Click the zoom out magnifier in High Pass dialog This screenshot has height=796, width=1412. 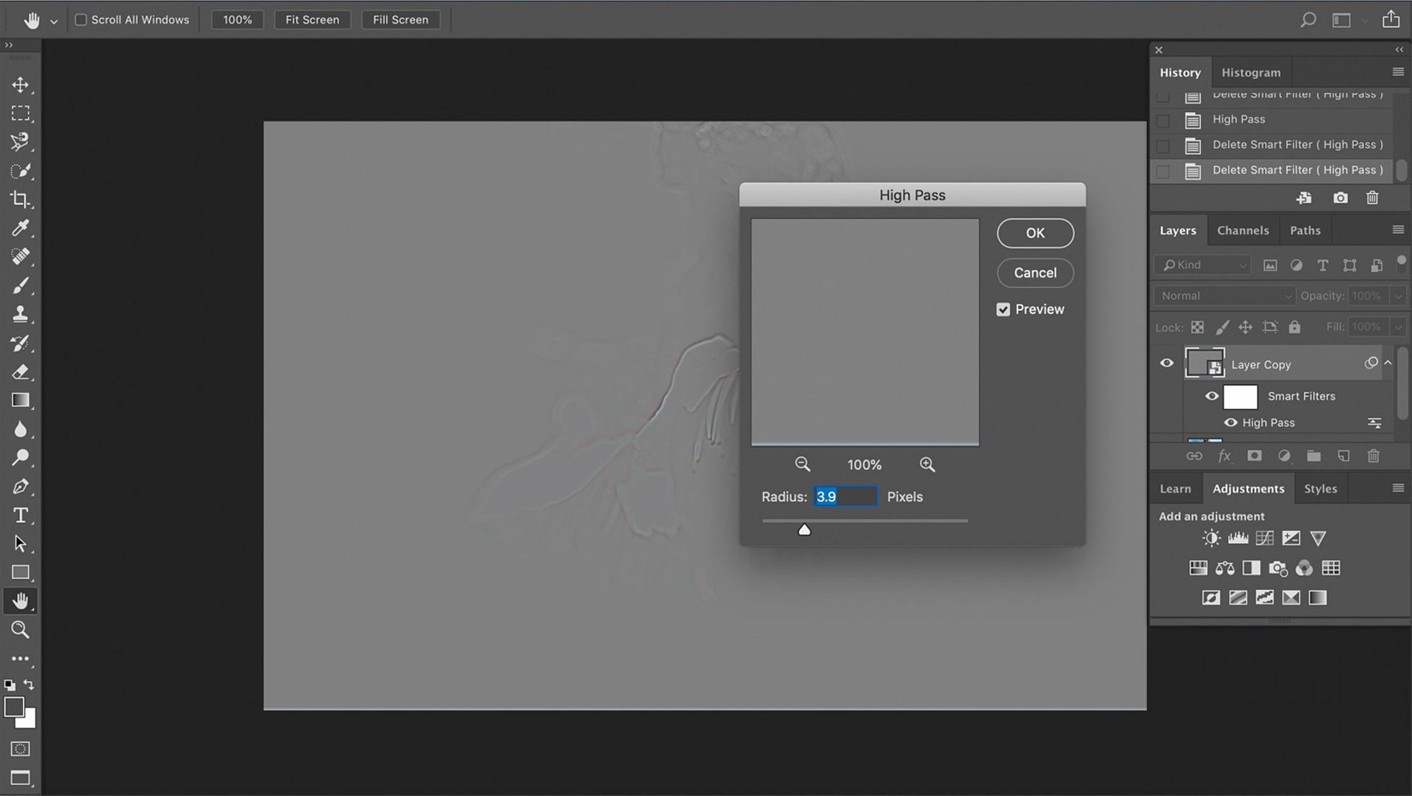click(x=802, y=463)
